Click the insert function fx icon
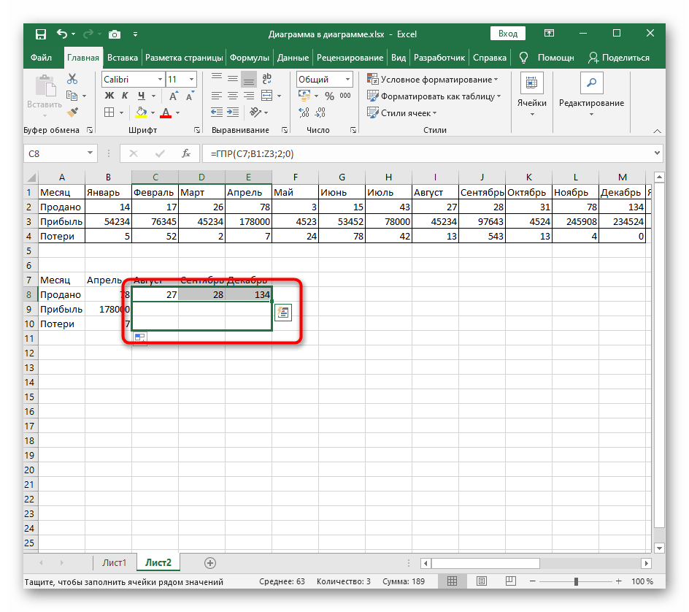 click(x=186, y=153)
